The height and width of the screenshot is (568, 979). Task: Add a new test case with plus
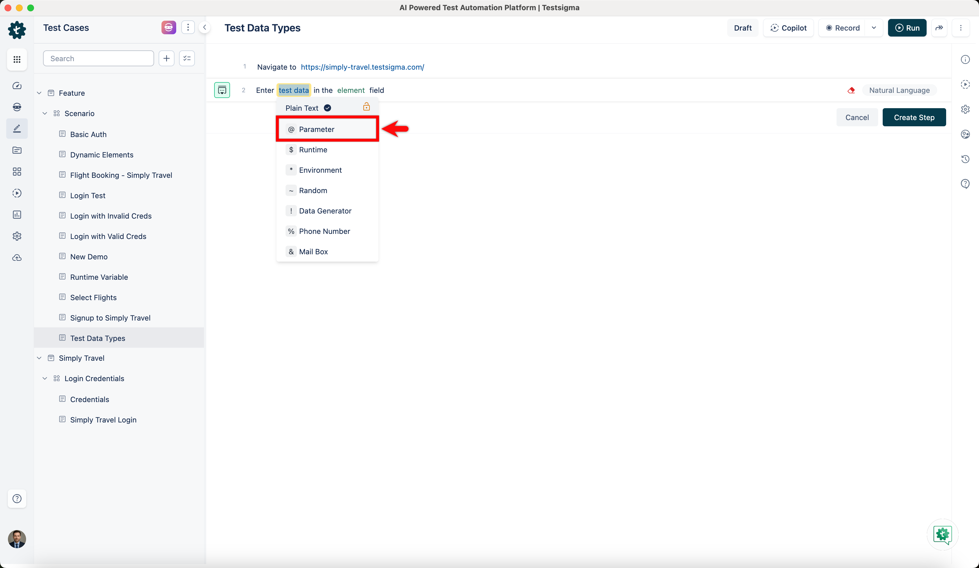click(x=166, y=58)
